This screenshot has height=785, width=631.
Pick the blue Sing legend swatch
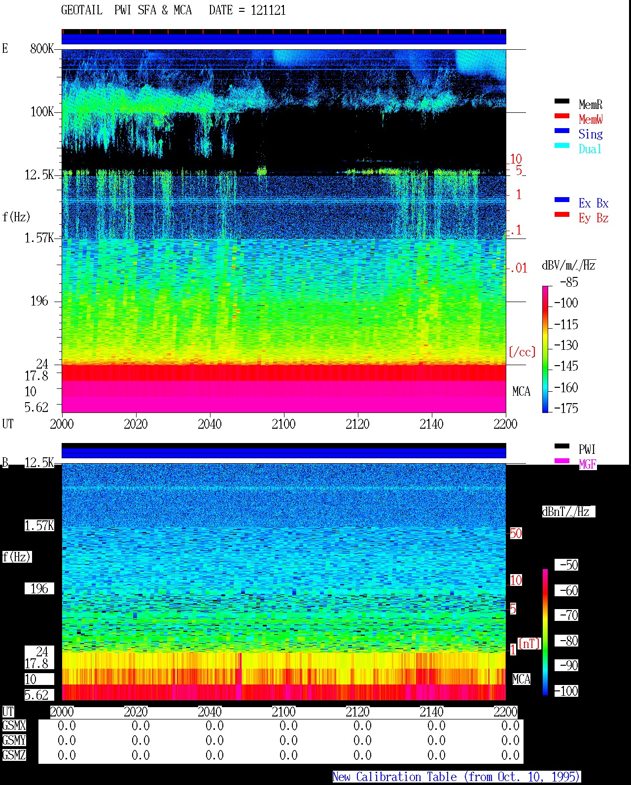pyautogui.click(x=562, y=131)
